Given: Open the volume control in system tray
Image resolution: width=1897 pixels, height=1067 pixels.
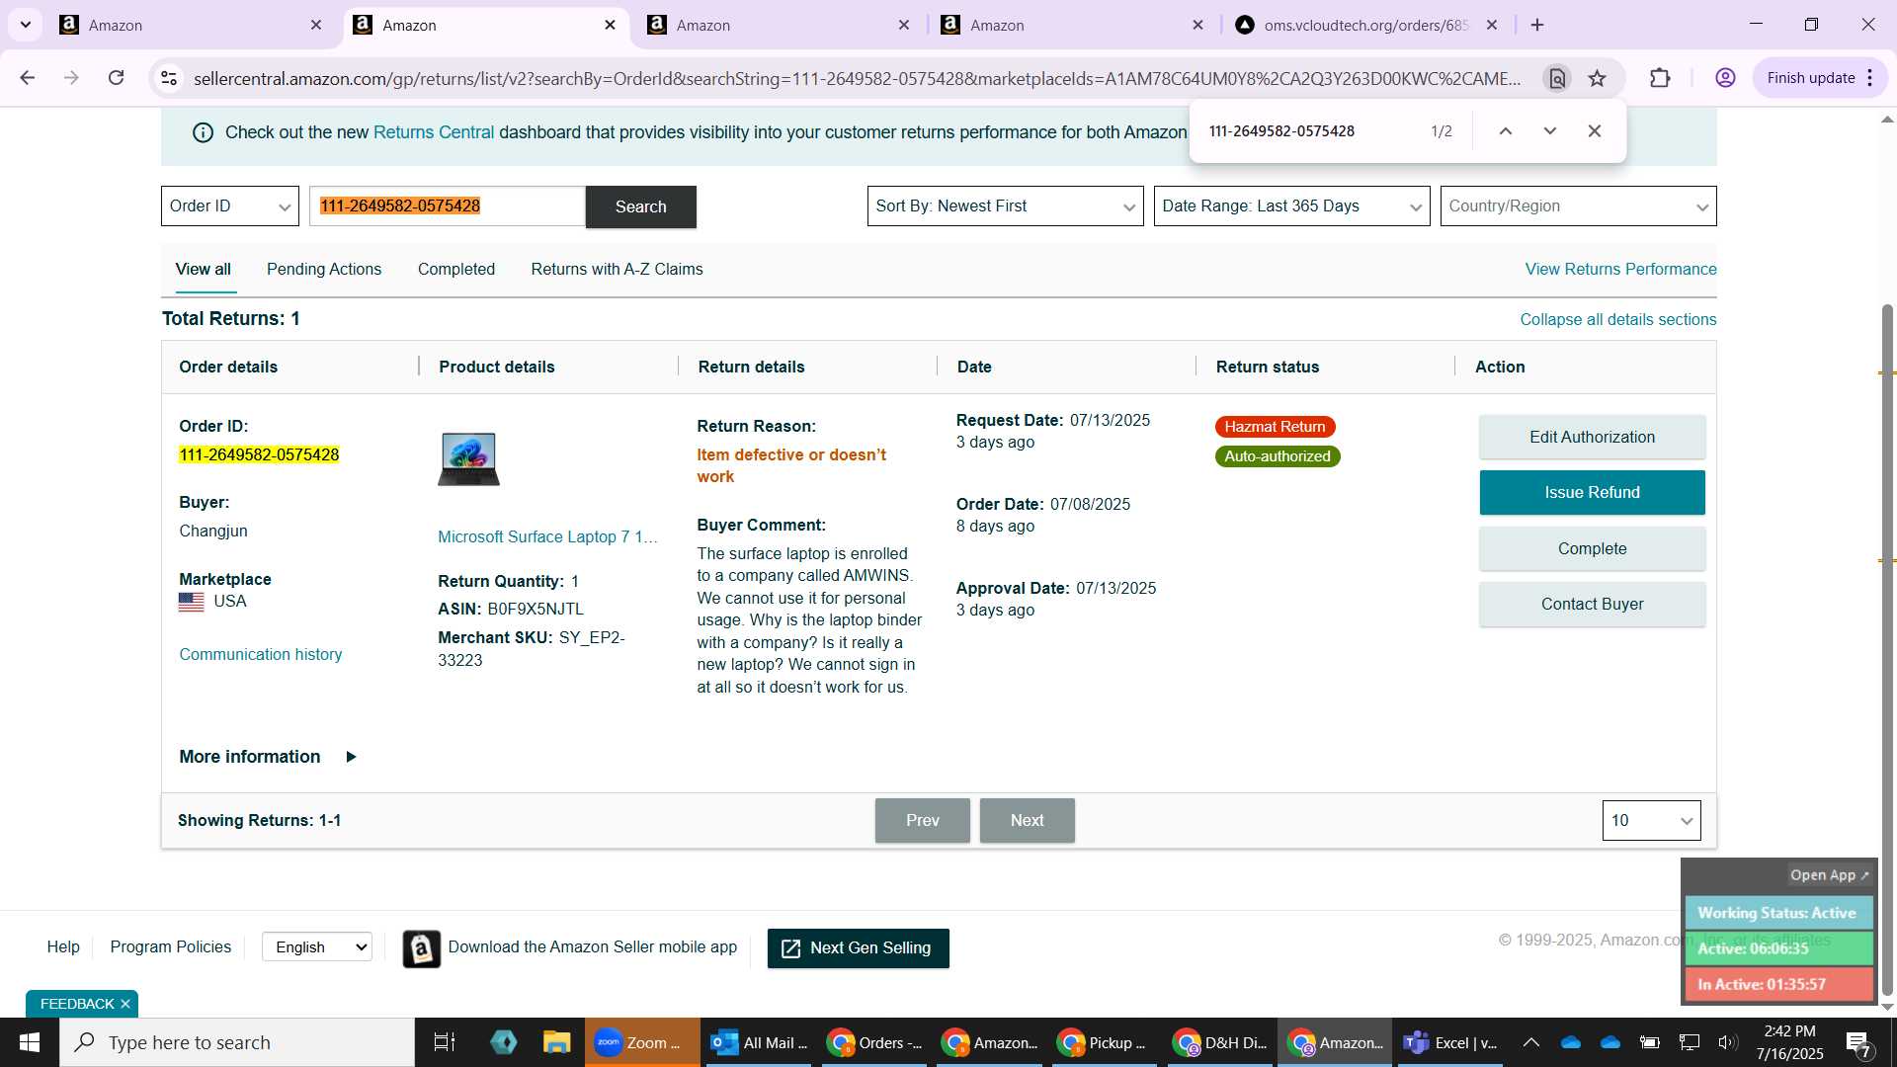Looking at the screenshot, I should tap(1727, 1042).
